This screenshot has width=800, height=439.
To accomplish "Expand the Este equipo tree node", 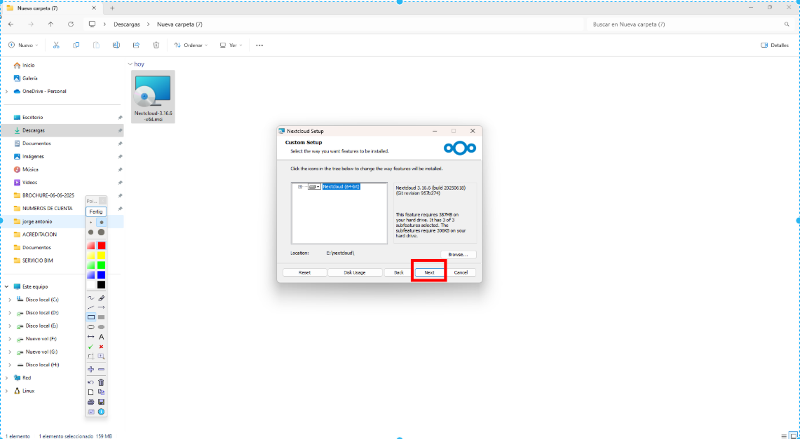I will pos(7,286).
